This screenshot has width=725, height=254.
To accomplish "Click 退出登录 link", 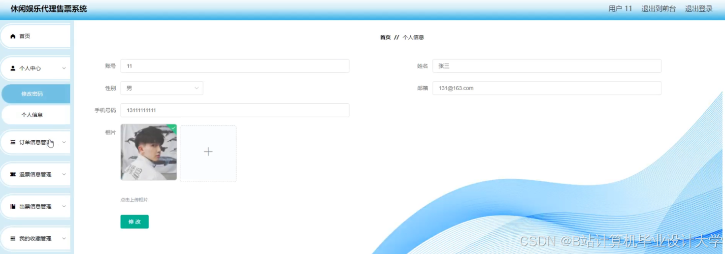I will coord(699,8).
